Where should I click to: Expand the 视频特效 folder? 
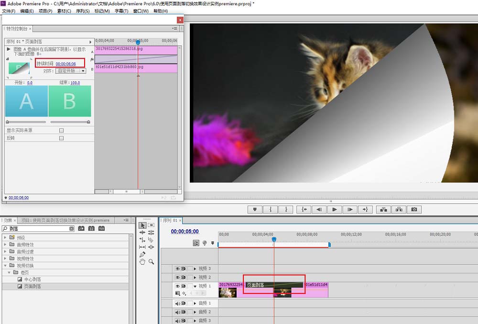5,258
